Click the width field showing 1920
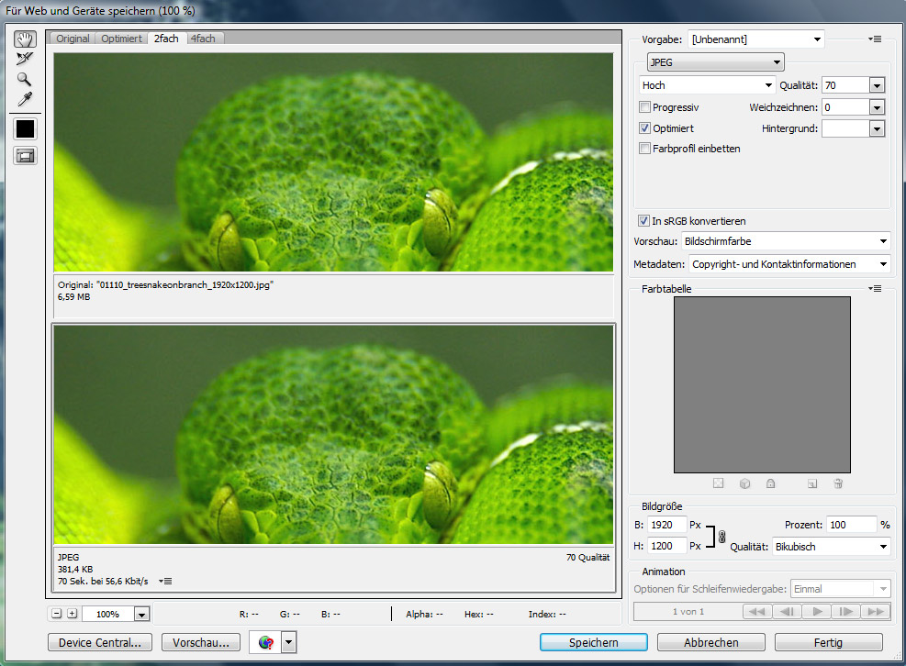This screenshot has width=906, height=666. point(666,525)
